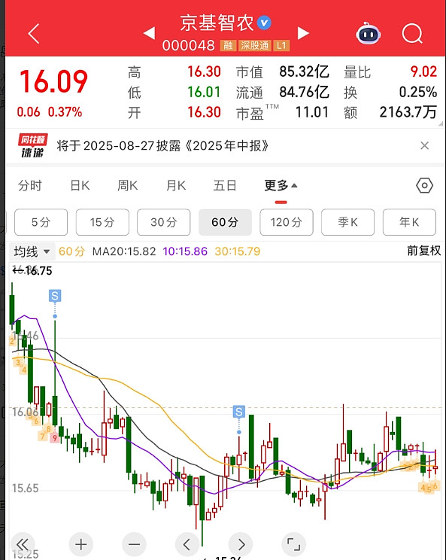This screenshot has width=446, height=560.
Task: Open the 2025年中报 disclosure notice
Action: click(x=162, y=146)
